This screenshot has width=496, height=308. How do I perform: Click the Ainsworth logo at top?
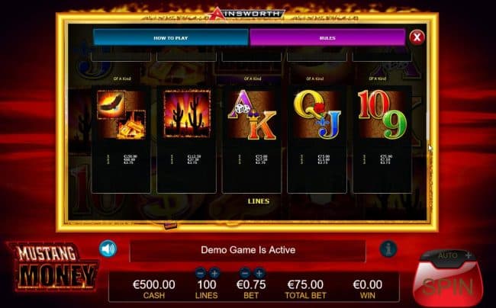(246, 14)
